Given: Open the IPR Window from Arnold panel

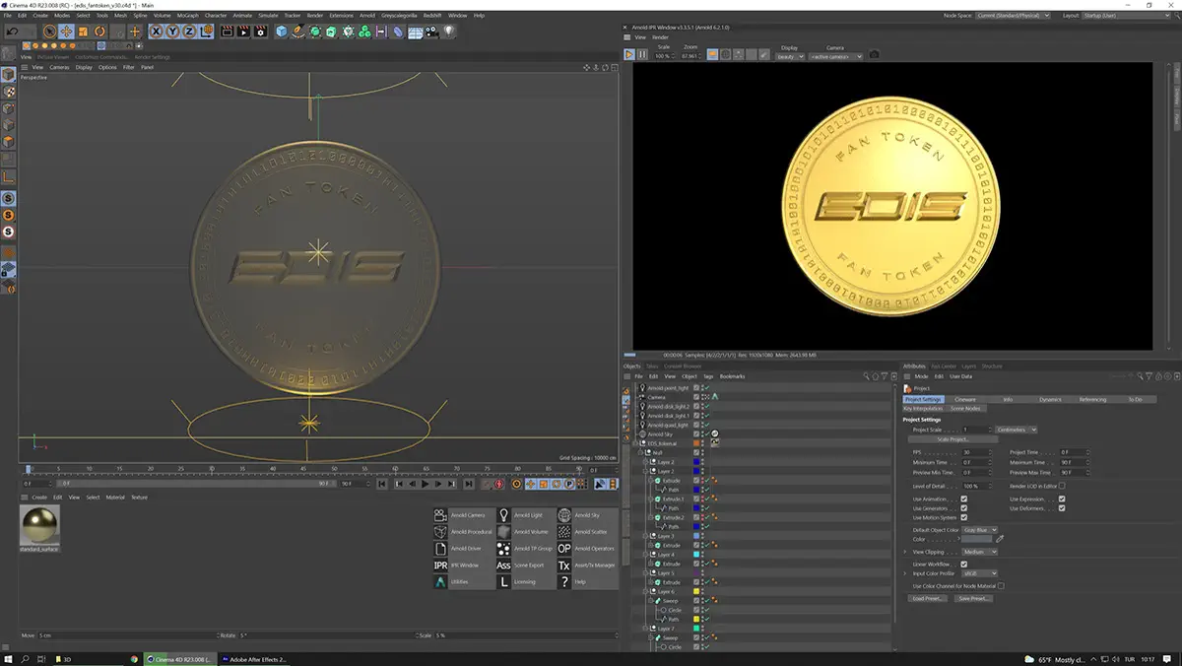Looking at the screenshot, I should [441, 566].
